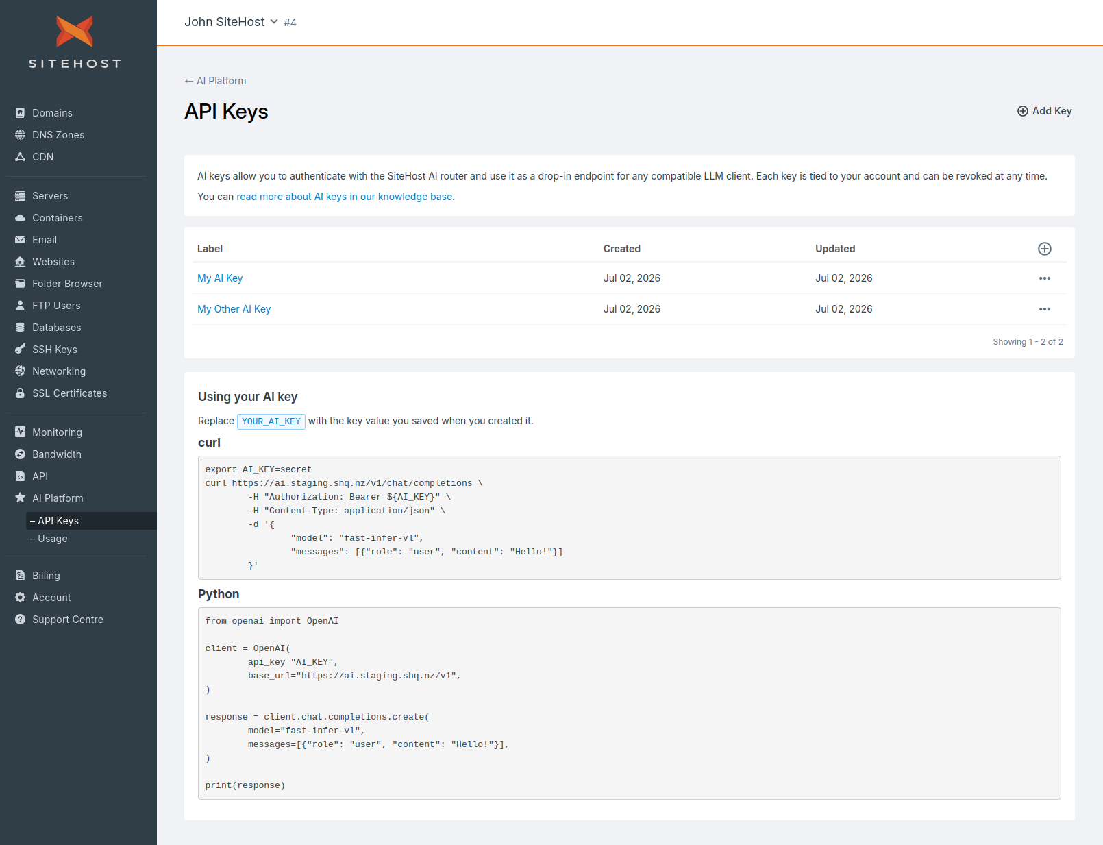Image resolution: width=1103 pixels, height=845 pixels.
Task: Open the actions menu for My Other AI Key
Action: click(1044, 309)
